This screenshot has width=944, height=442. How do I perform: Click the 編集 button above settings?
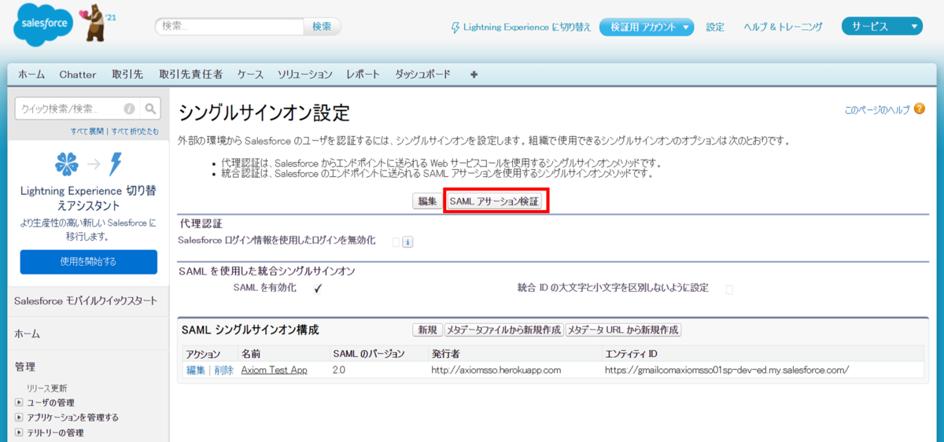point(427,201)
